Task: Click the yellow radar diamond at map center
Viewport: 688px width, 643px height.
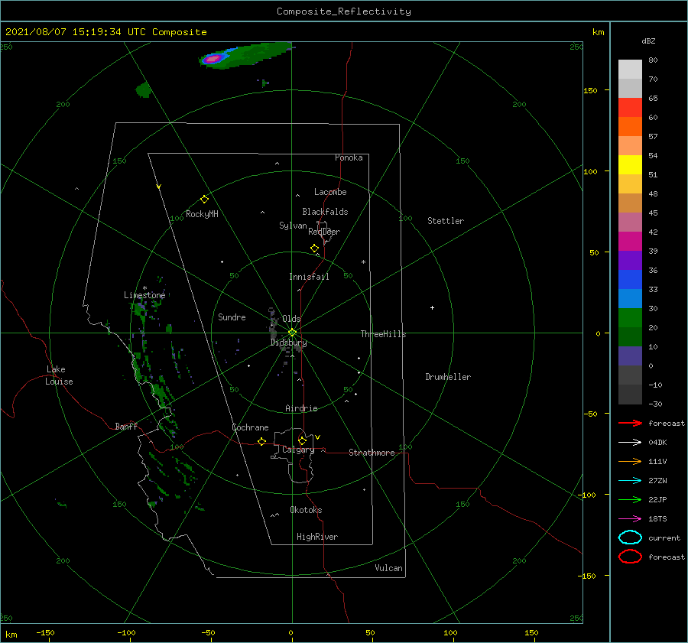Action: (292, 333)
